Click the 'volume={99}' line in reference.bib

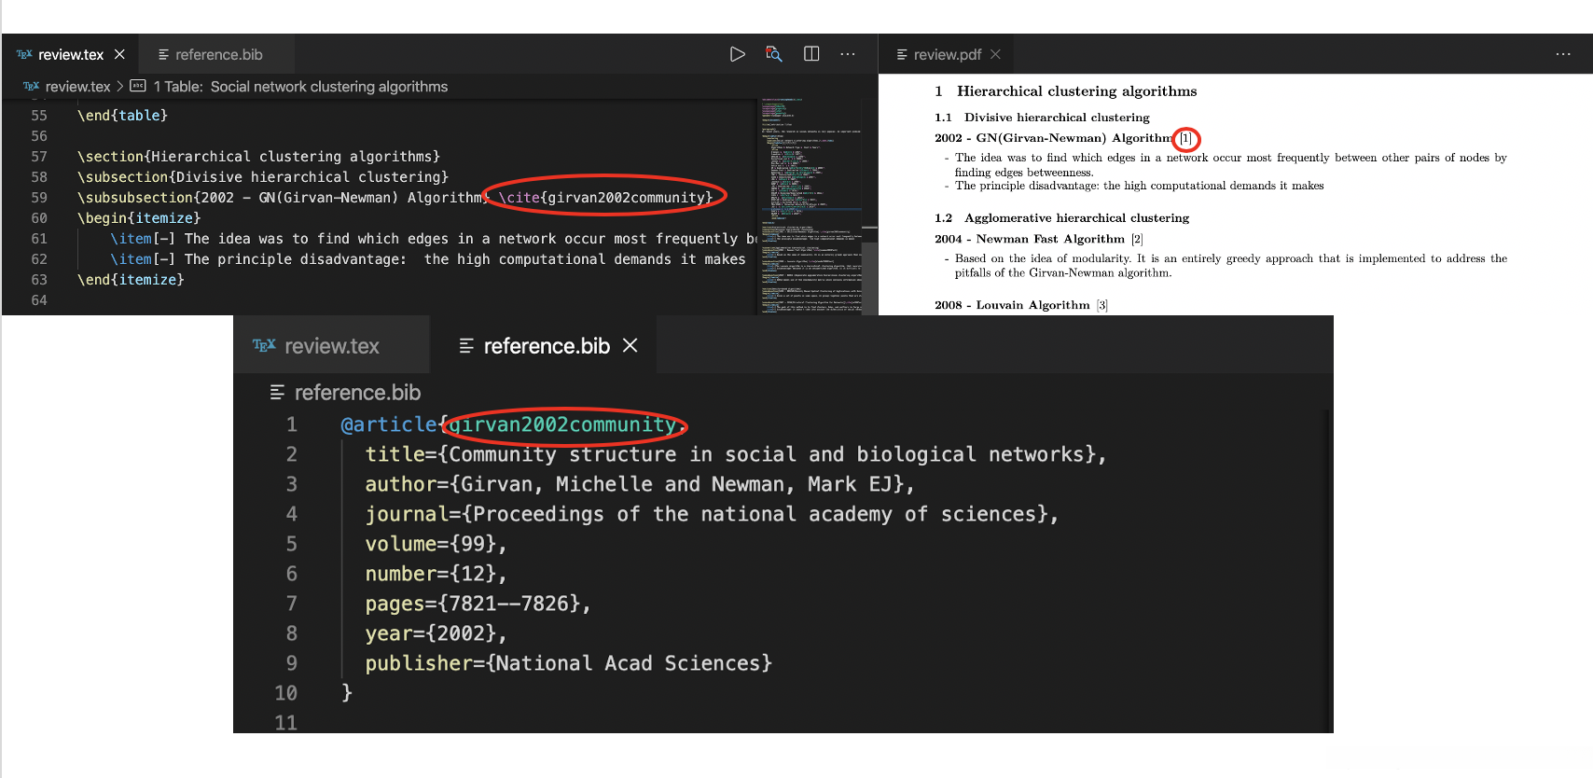click(436, 544)
